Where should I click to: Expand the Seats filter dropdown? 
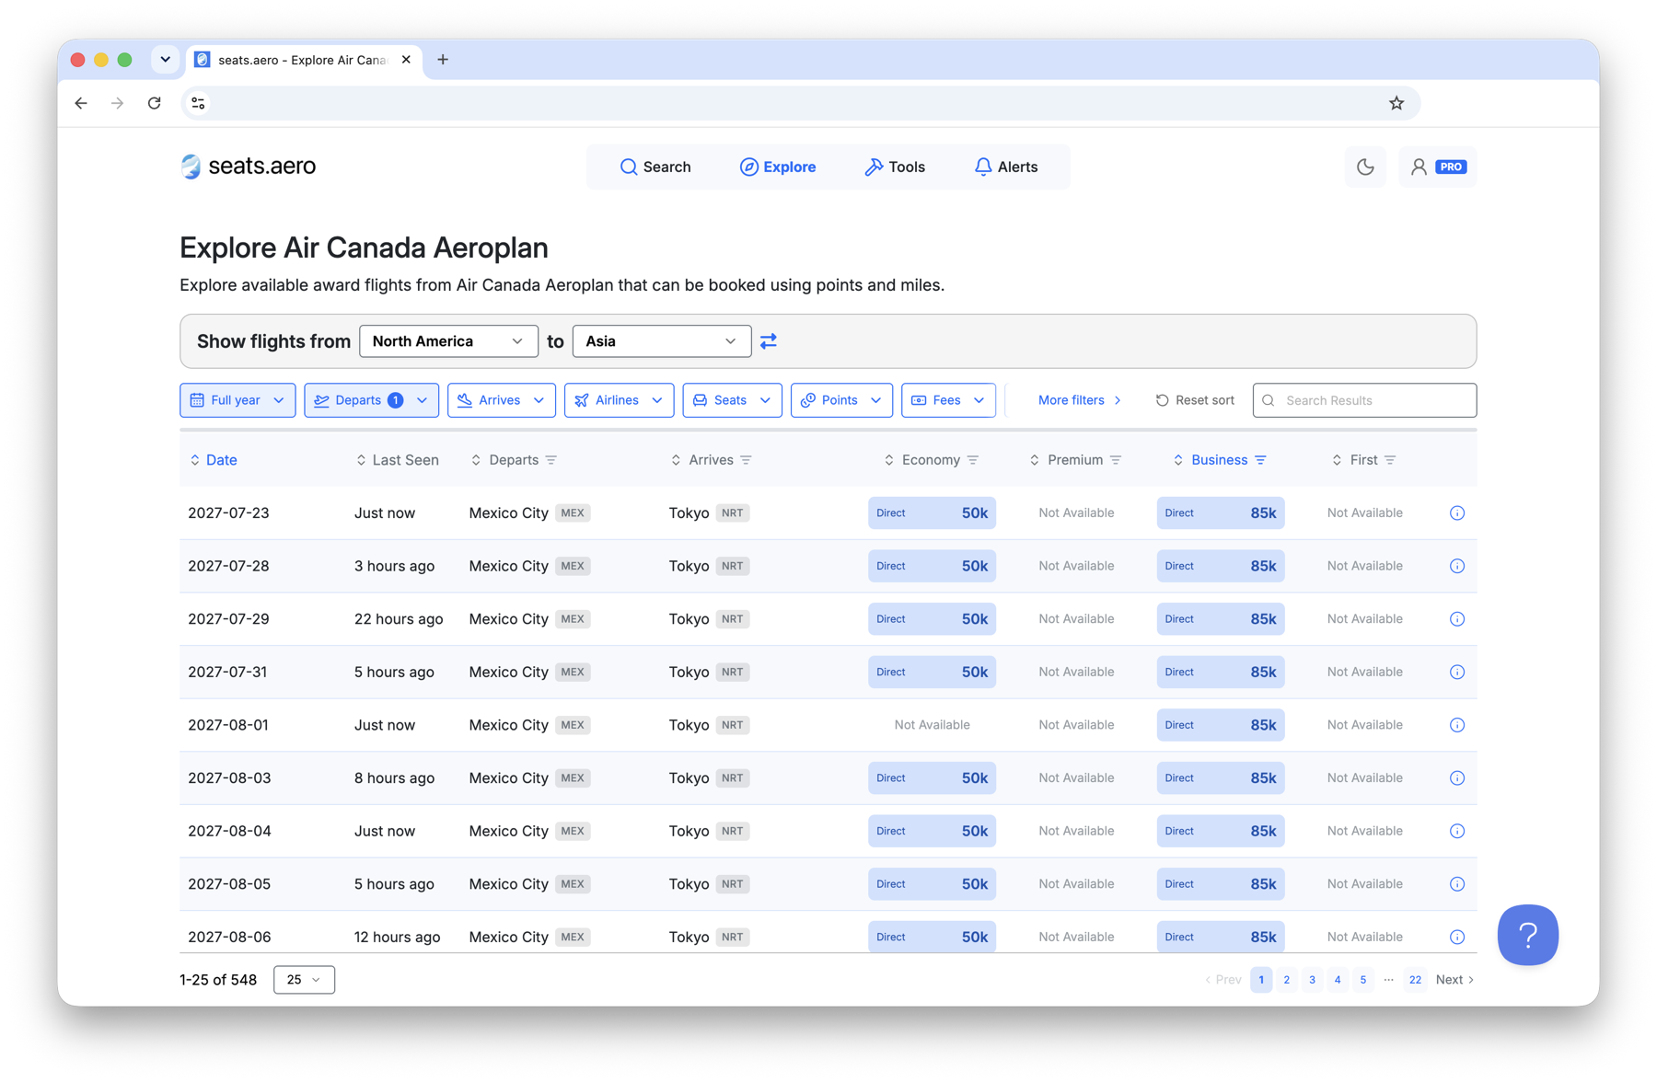[732, 400]
